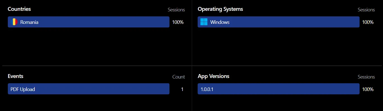Click the count value 1 for PDF Upload
This screenshot has width=383, height=111.
click(x=182, y=89)
